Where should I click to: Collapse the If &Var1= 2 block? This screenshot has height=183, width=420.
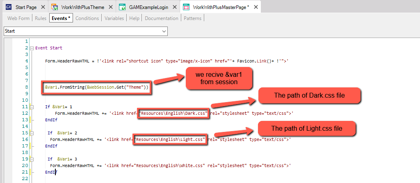(32, 133)
